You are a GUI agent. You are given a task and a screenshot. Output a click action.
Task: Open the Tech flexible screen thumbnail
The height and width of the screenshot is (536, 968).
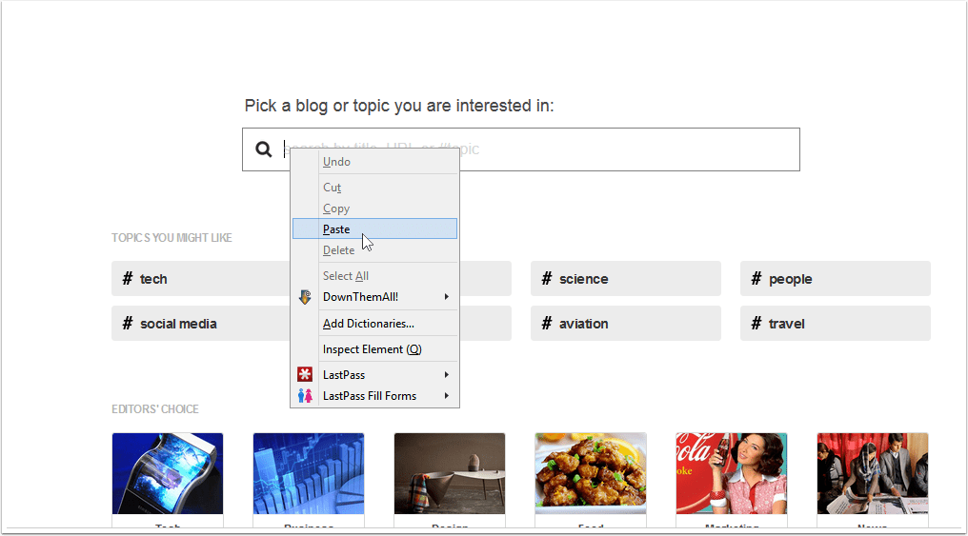point(168,474)
